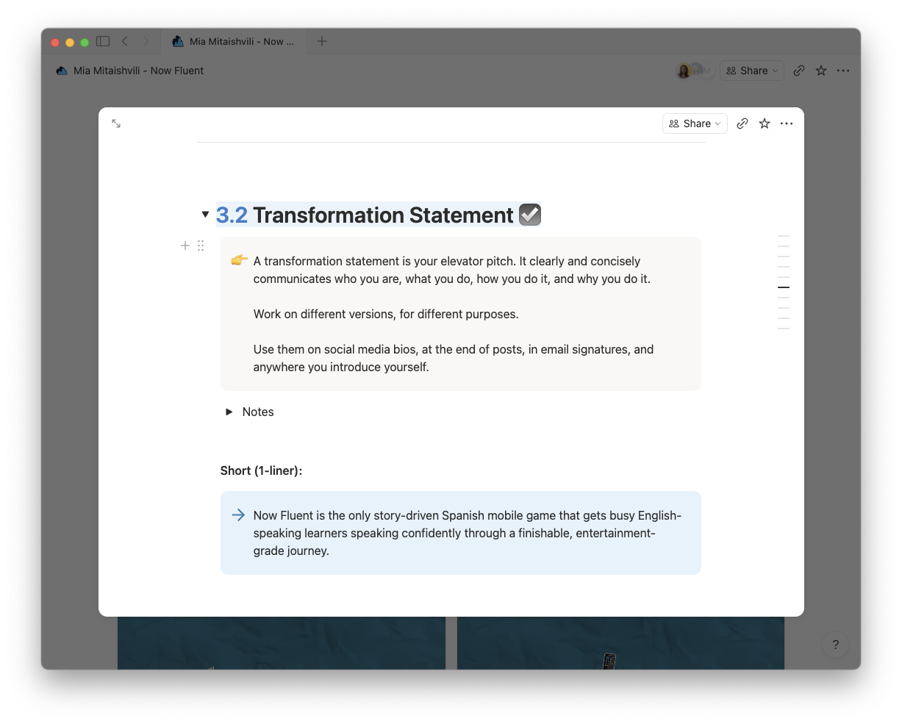Click the right gallery card thumbnail behind panel
Image resolution: width=902 pixels, height=724 pixels.
(x=620, y=643)
